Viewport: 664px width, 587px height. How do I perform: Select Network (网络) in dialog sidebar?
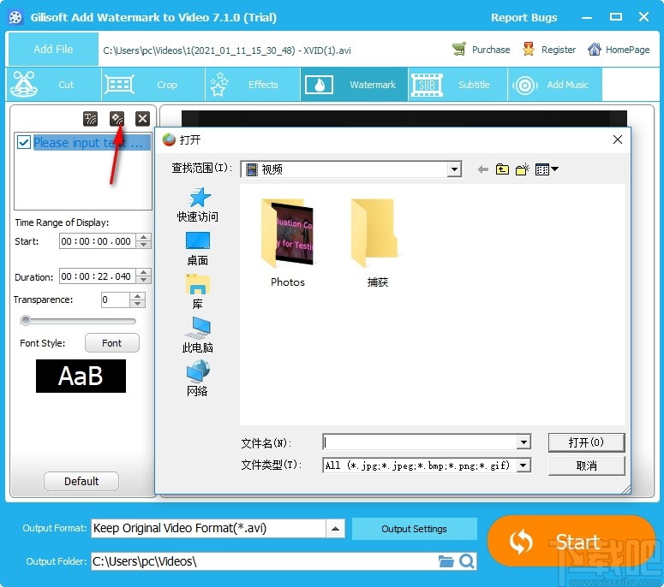(197, 378)
